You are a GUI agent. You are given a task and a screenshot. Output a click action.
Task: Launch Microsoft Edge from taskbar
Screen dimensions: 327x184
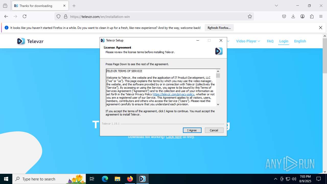click(105, 179)
